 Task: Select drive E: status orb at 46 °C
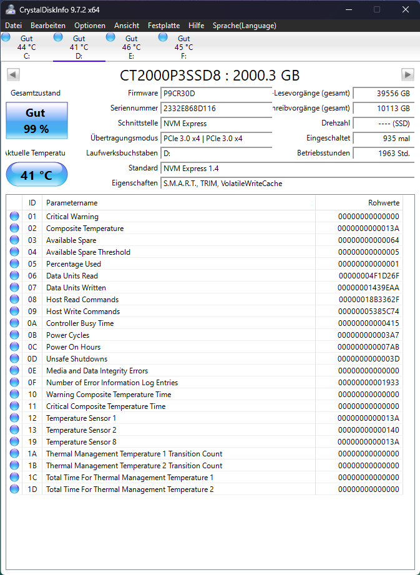click(110, 37)
